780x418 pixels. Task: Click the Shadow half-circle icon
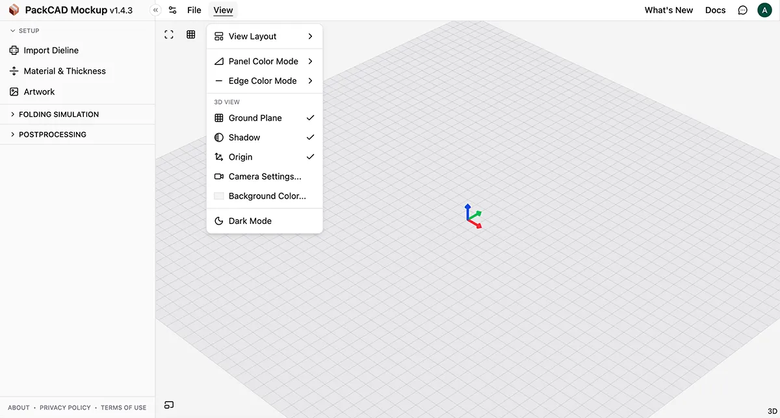219,138
